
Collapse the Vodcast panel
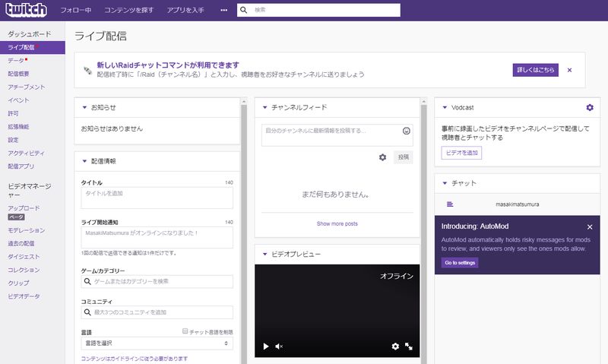[x=445, y=107]
